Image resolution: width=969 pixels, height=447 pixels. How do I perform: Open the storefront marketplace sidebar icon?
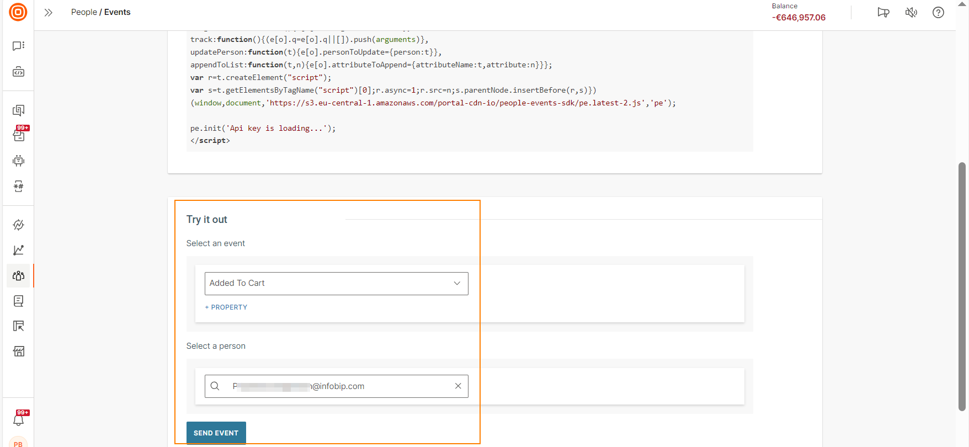[x=18, y=352]
